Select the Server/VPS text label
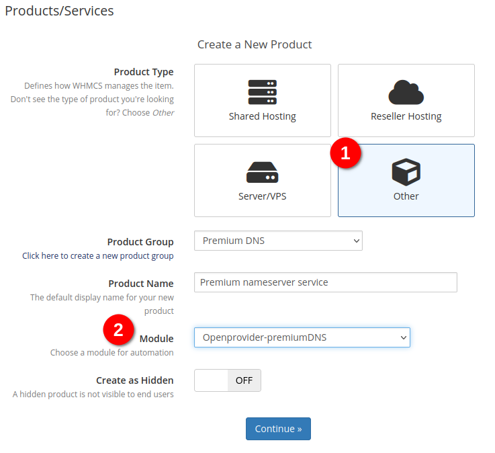This screenshot has height=453, width=495. [262, 196]
